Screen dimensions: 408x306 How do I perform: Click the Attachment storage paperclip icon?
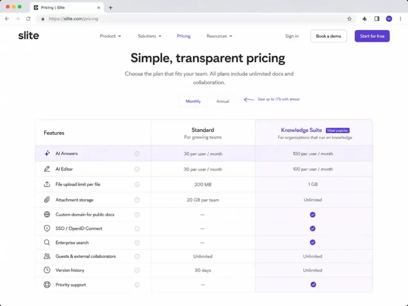[x=47, y=200]
